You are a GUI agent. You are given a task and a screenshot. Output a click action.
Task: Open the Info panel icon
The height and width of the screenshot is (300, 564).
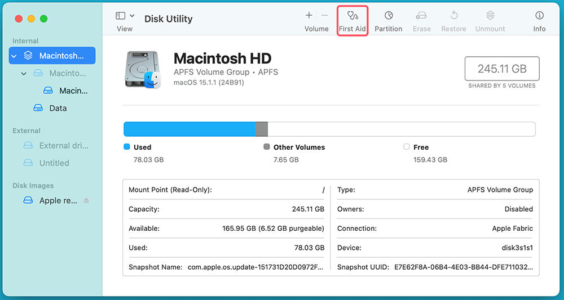pos(539,15)
